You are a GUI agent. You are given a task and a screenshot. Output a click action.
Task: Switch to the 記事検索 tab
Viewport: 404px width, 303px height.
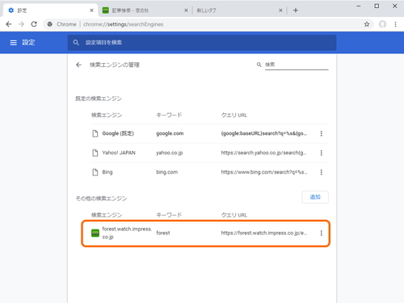point(145,11)
